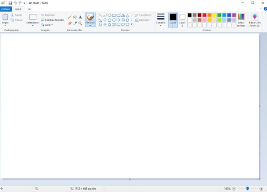Click the zoom in plus button

pyautogui.click(x=261, y=189)
